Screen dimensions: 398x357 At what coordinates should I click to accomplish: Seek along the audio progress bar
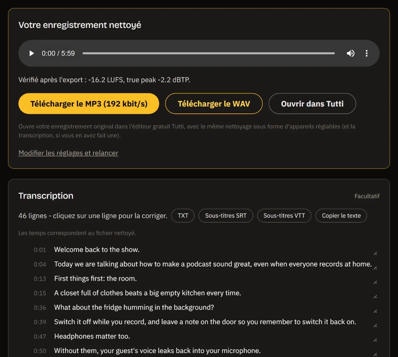tap(209, 53)
